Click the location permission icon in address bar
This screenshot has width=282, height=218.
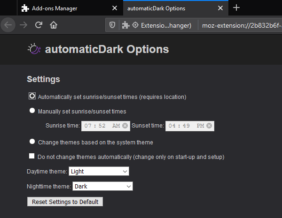coord(135,25)
